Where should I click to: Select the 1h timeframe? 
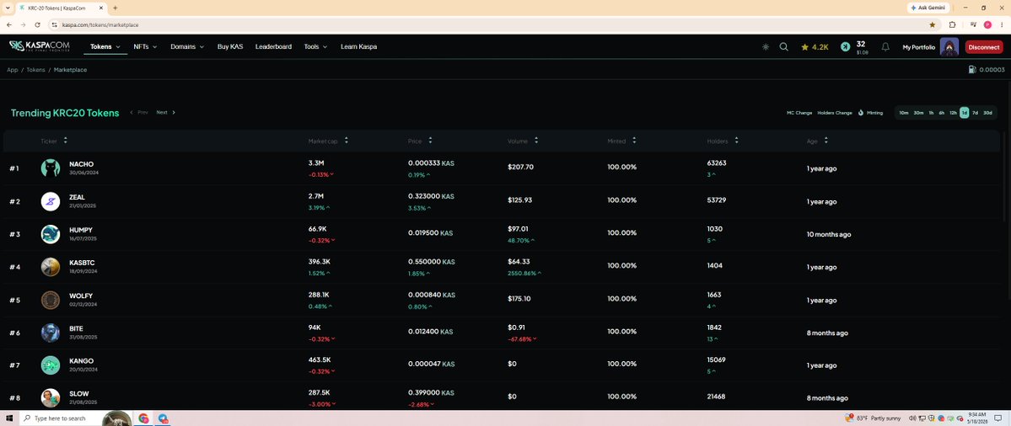(x=931, y=113)
